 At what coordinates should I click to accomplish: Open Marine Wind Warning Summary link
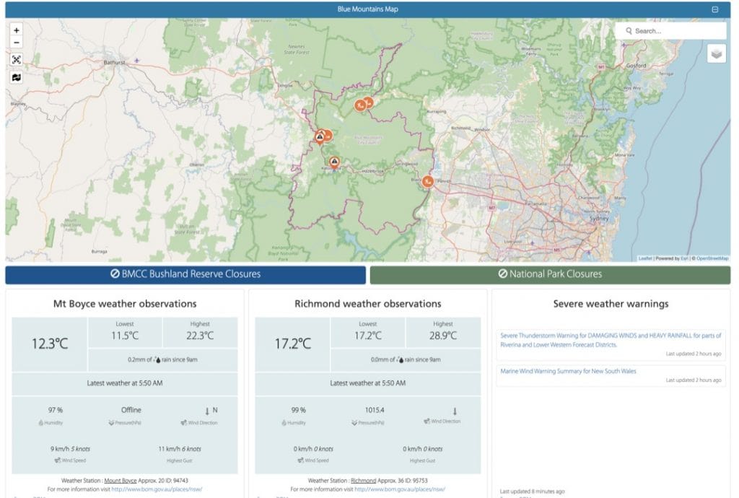[x=568, y=371]
